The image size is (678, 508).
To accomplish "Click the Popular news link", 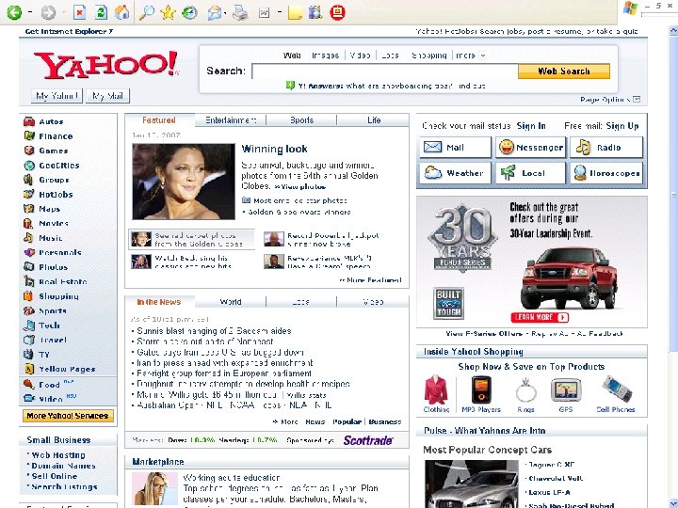I will 347,421.
